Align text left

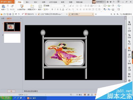[x=77, y=9]
